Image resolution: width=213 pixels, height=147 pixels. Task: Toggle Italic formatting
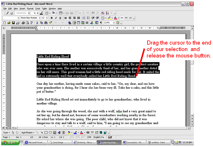click(x=56, y=18)
